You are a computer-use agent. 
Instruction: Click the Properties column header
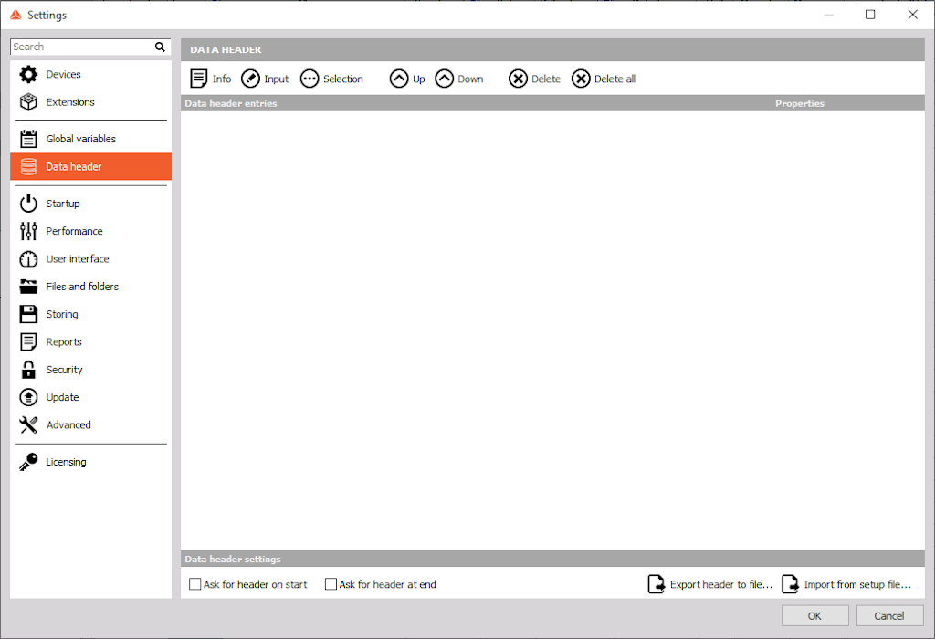click(800, 103)
